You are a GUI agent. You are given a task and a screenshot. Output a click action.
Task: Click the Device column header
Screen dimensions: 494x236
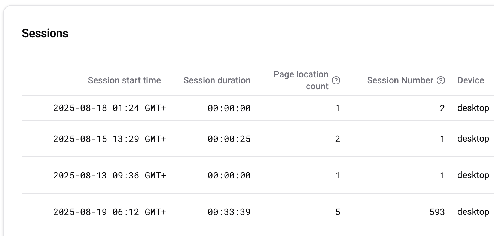pyautogui.click(x=470, y=80)
